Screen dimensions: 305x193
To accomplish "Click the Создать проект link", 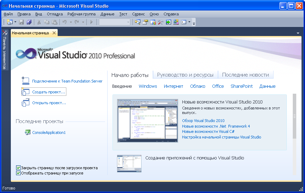I will (49, 92).
